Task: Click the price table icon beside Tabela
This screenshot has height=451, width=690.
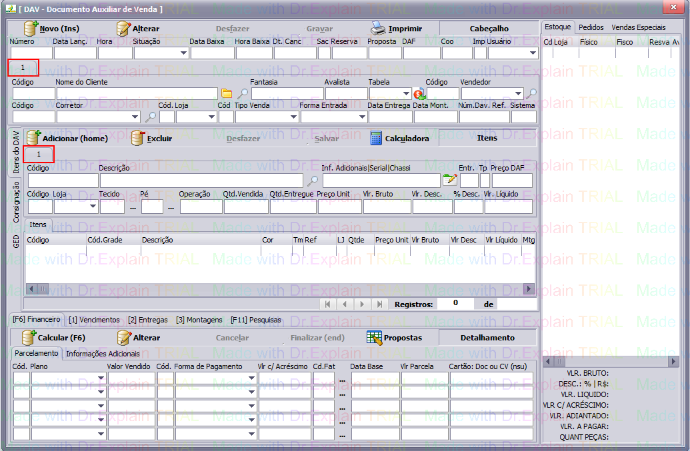Action: pos(419,94)
